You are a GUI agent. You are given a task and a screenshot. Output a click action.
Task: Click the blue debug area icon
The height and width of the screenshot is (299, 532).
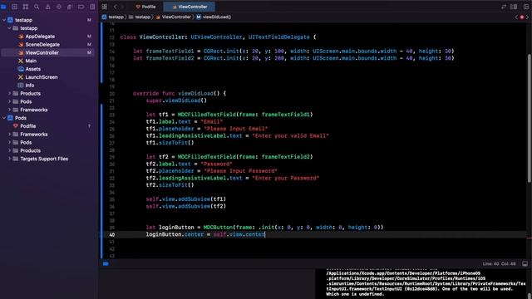(x=106, y=263)
